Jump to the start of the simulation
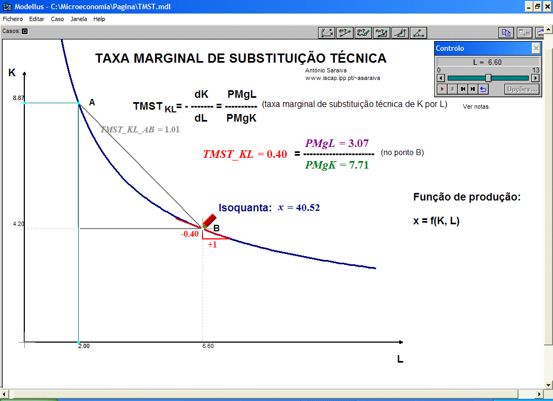The width and height of the screenshot is (553, 401). [463, 89]
